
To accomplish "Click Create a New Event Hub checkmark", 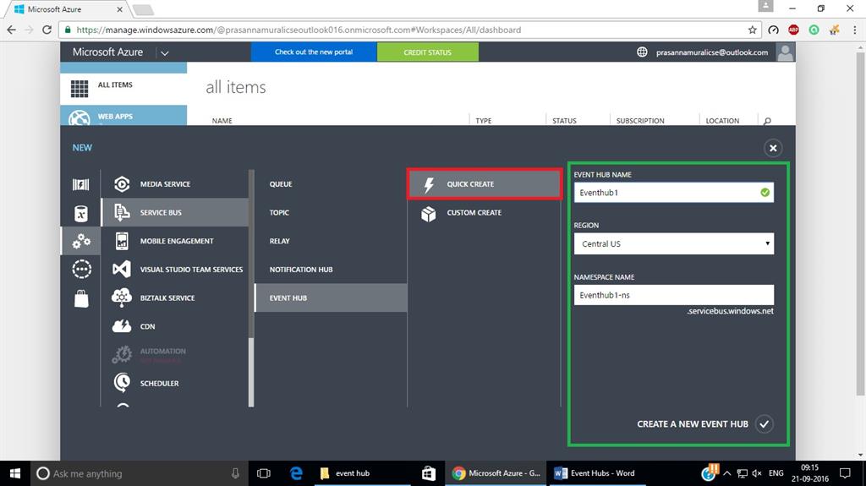I will [x=764, y=424].
